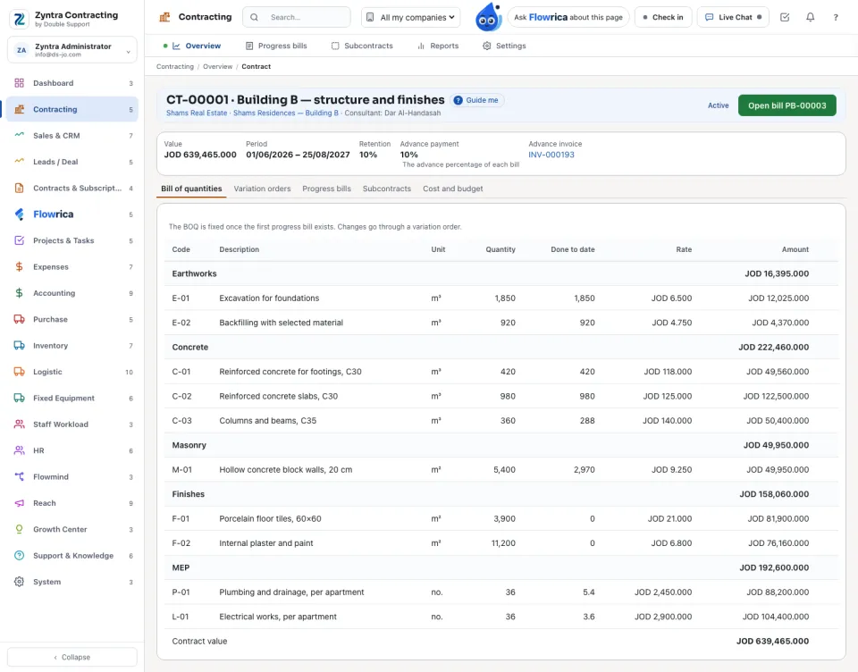
Task: Open Settings in the top navigation
Action: [504, 46]
